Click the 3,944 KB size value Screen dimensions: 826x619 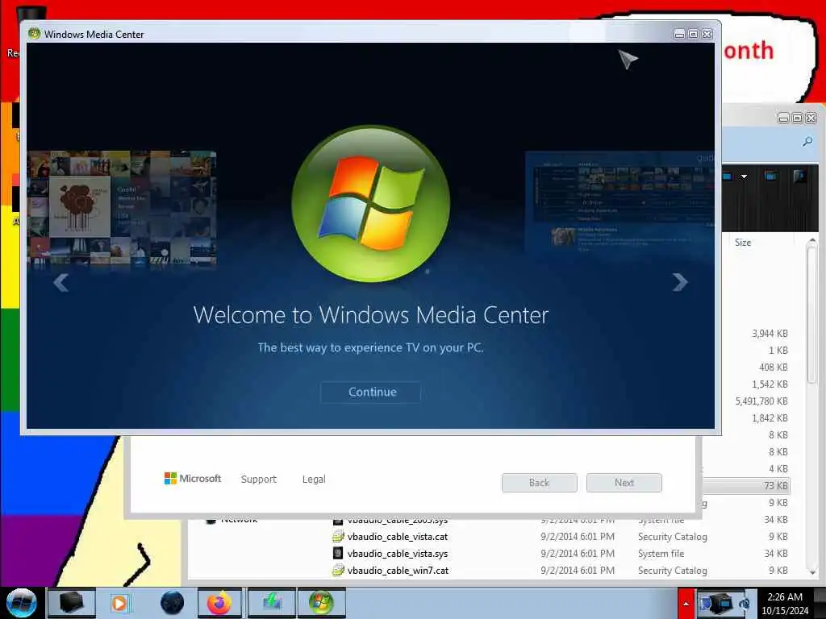coord(770,334)
